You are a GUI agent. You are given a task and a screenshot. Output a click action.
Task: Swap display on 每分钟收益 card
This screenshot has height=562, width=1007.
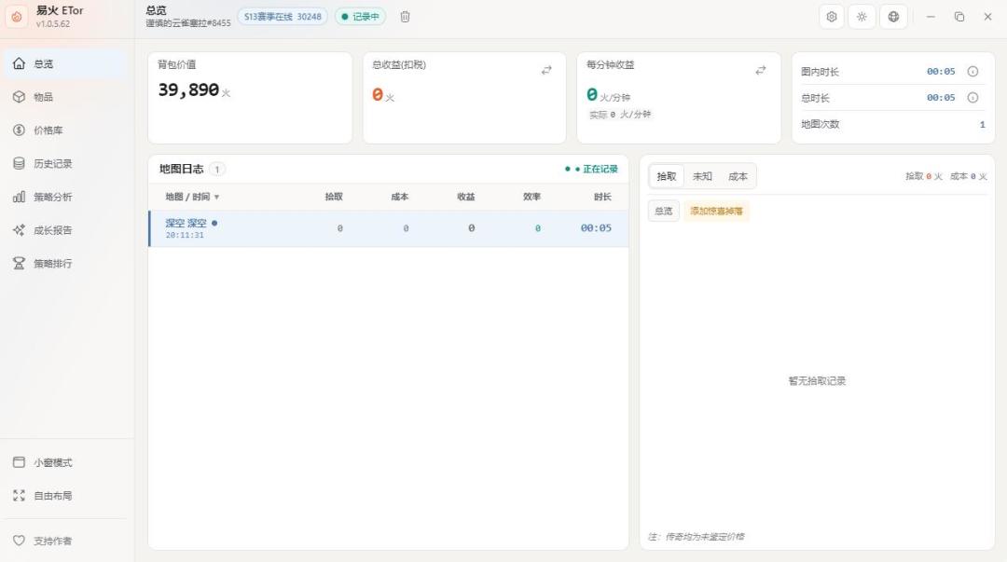pyautogui.click(x=761, y=70)
